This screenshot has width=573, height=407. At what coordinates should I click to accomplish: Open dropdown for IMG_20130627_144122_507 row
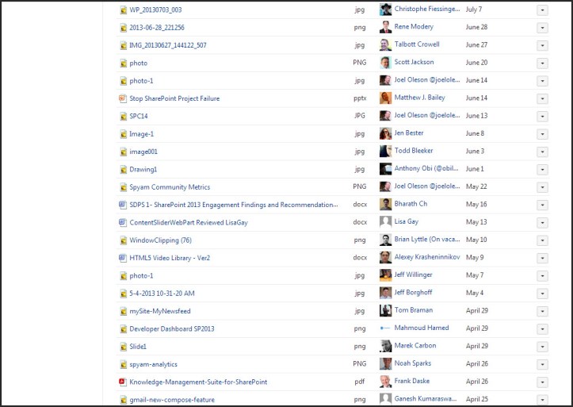coord(542,46)
